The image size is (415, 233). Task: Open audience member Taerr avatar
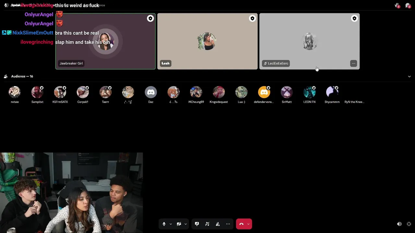tap(105, 92)
